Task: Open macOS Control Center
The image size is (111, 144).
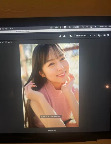Action: click(x=91, y=27)
